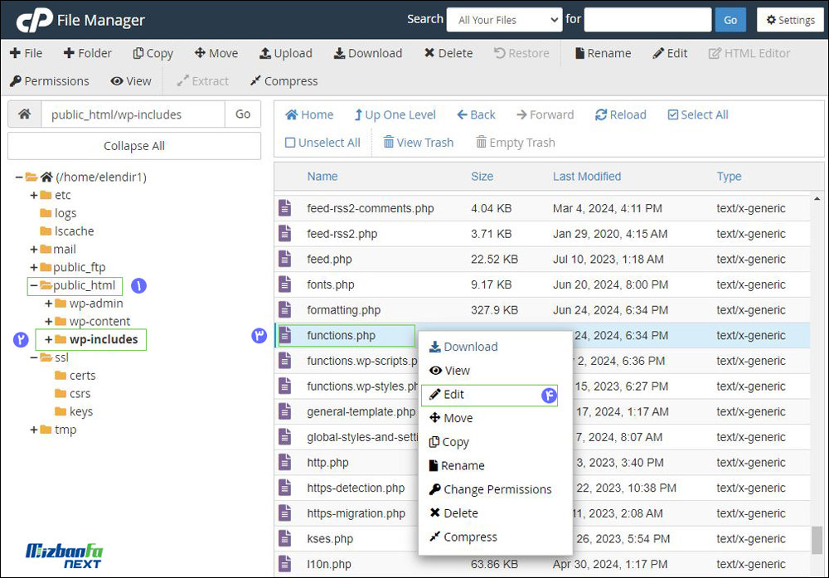829x578 pixels.
Task: Click Rename in the top toolbar
Action: [x=604, y=53]
